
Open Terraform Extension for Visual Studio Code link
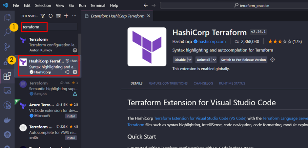(200, 118)
